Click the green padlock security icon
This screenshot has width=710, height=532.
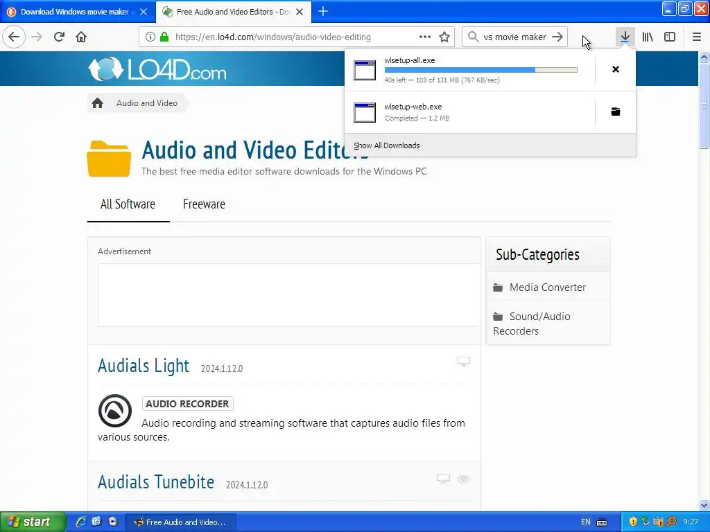coord(164,37)
